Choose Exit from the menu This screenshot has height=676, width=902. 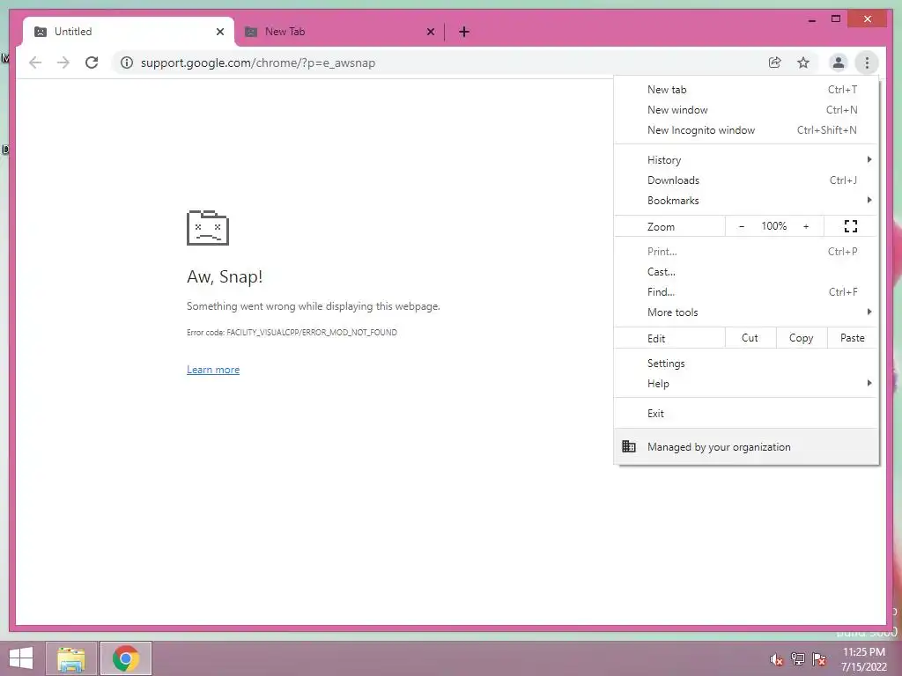pos(746,414)
